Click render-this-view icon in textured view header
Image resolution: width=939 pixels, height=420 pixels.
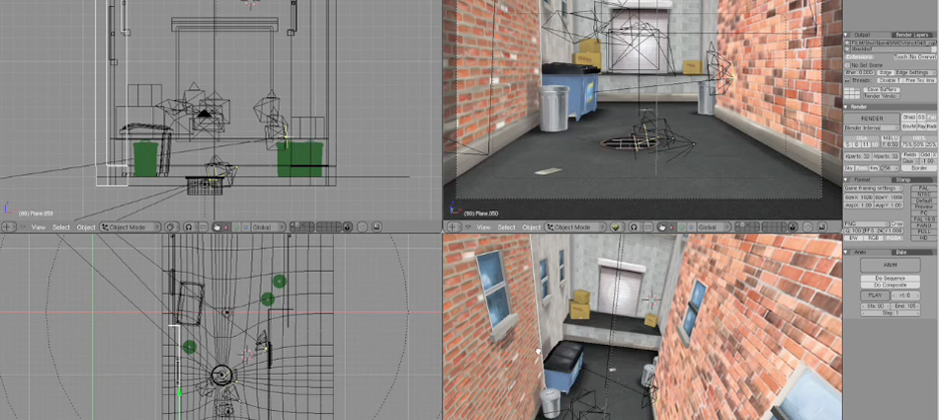point(822,227)
